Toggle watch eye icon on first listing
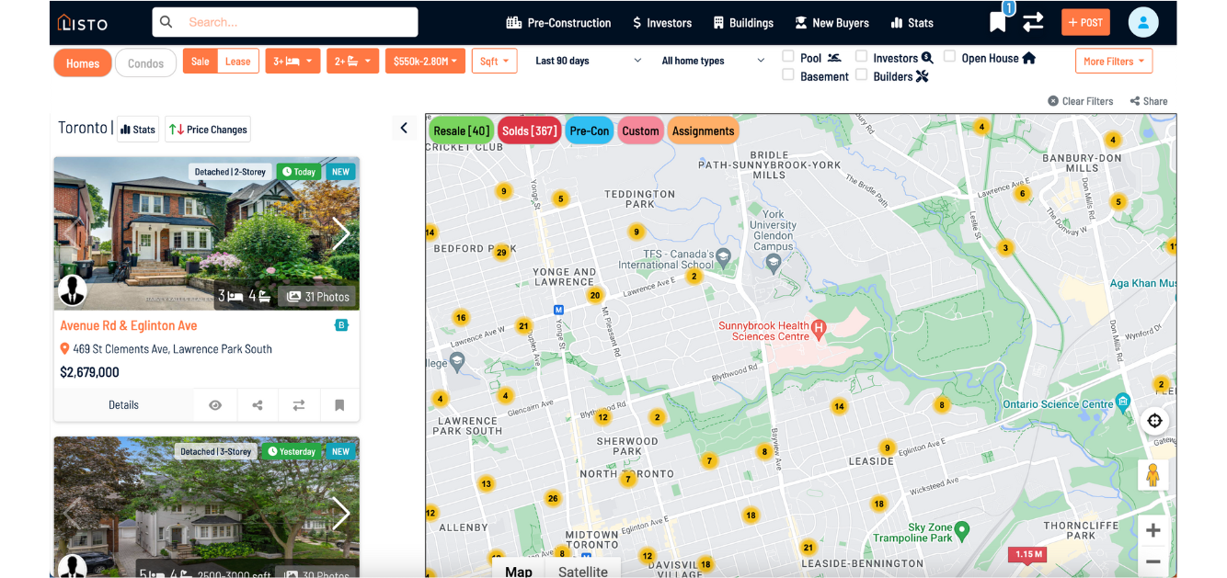The height and width of the screenshot is (578, 1227). [215, 405]
